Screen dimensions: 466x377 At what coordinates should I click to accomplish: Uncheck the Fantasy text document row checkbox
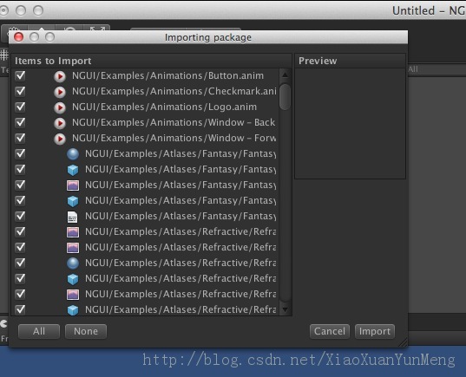(20, 216)
